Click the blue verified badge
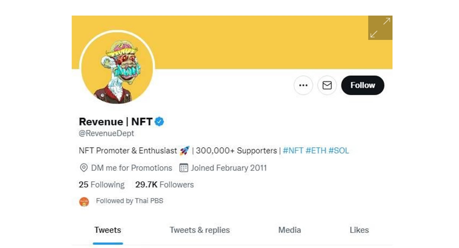 pyautogui.click(x=160, y=122)
